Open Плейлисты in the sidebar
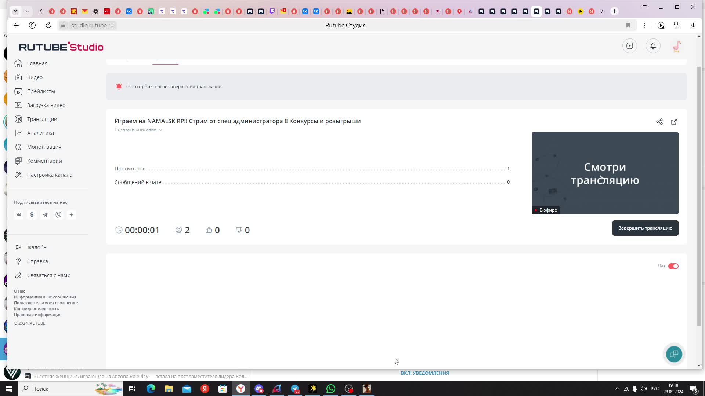The image size is (705, 396). click(35, 91)
